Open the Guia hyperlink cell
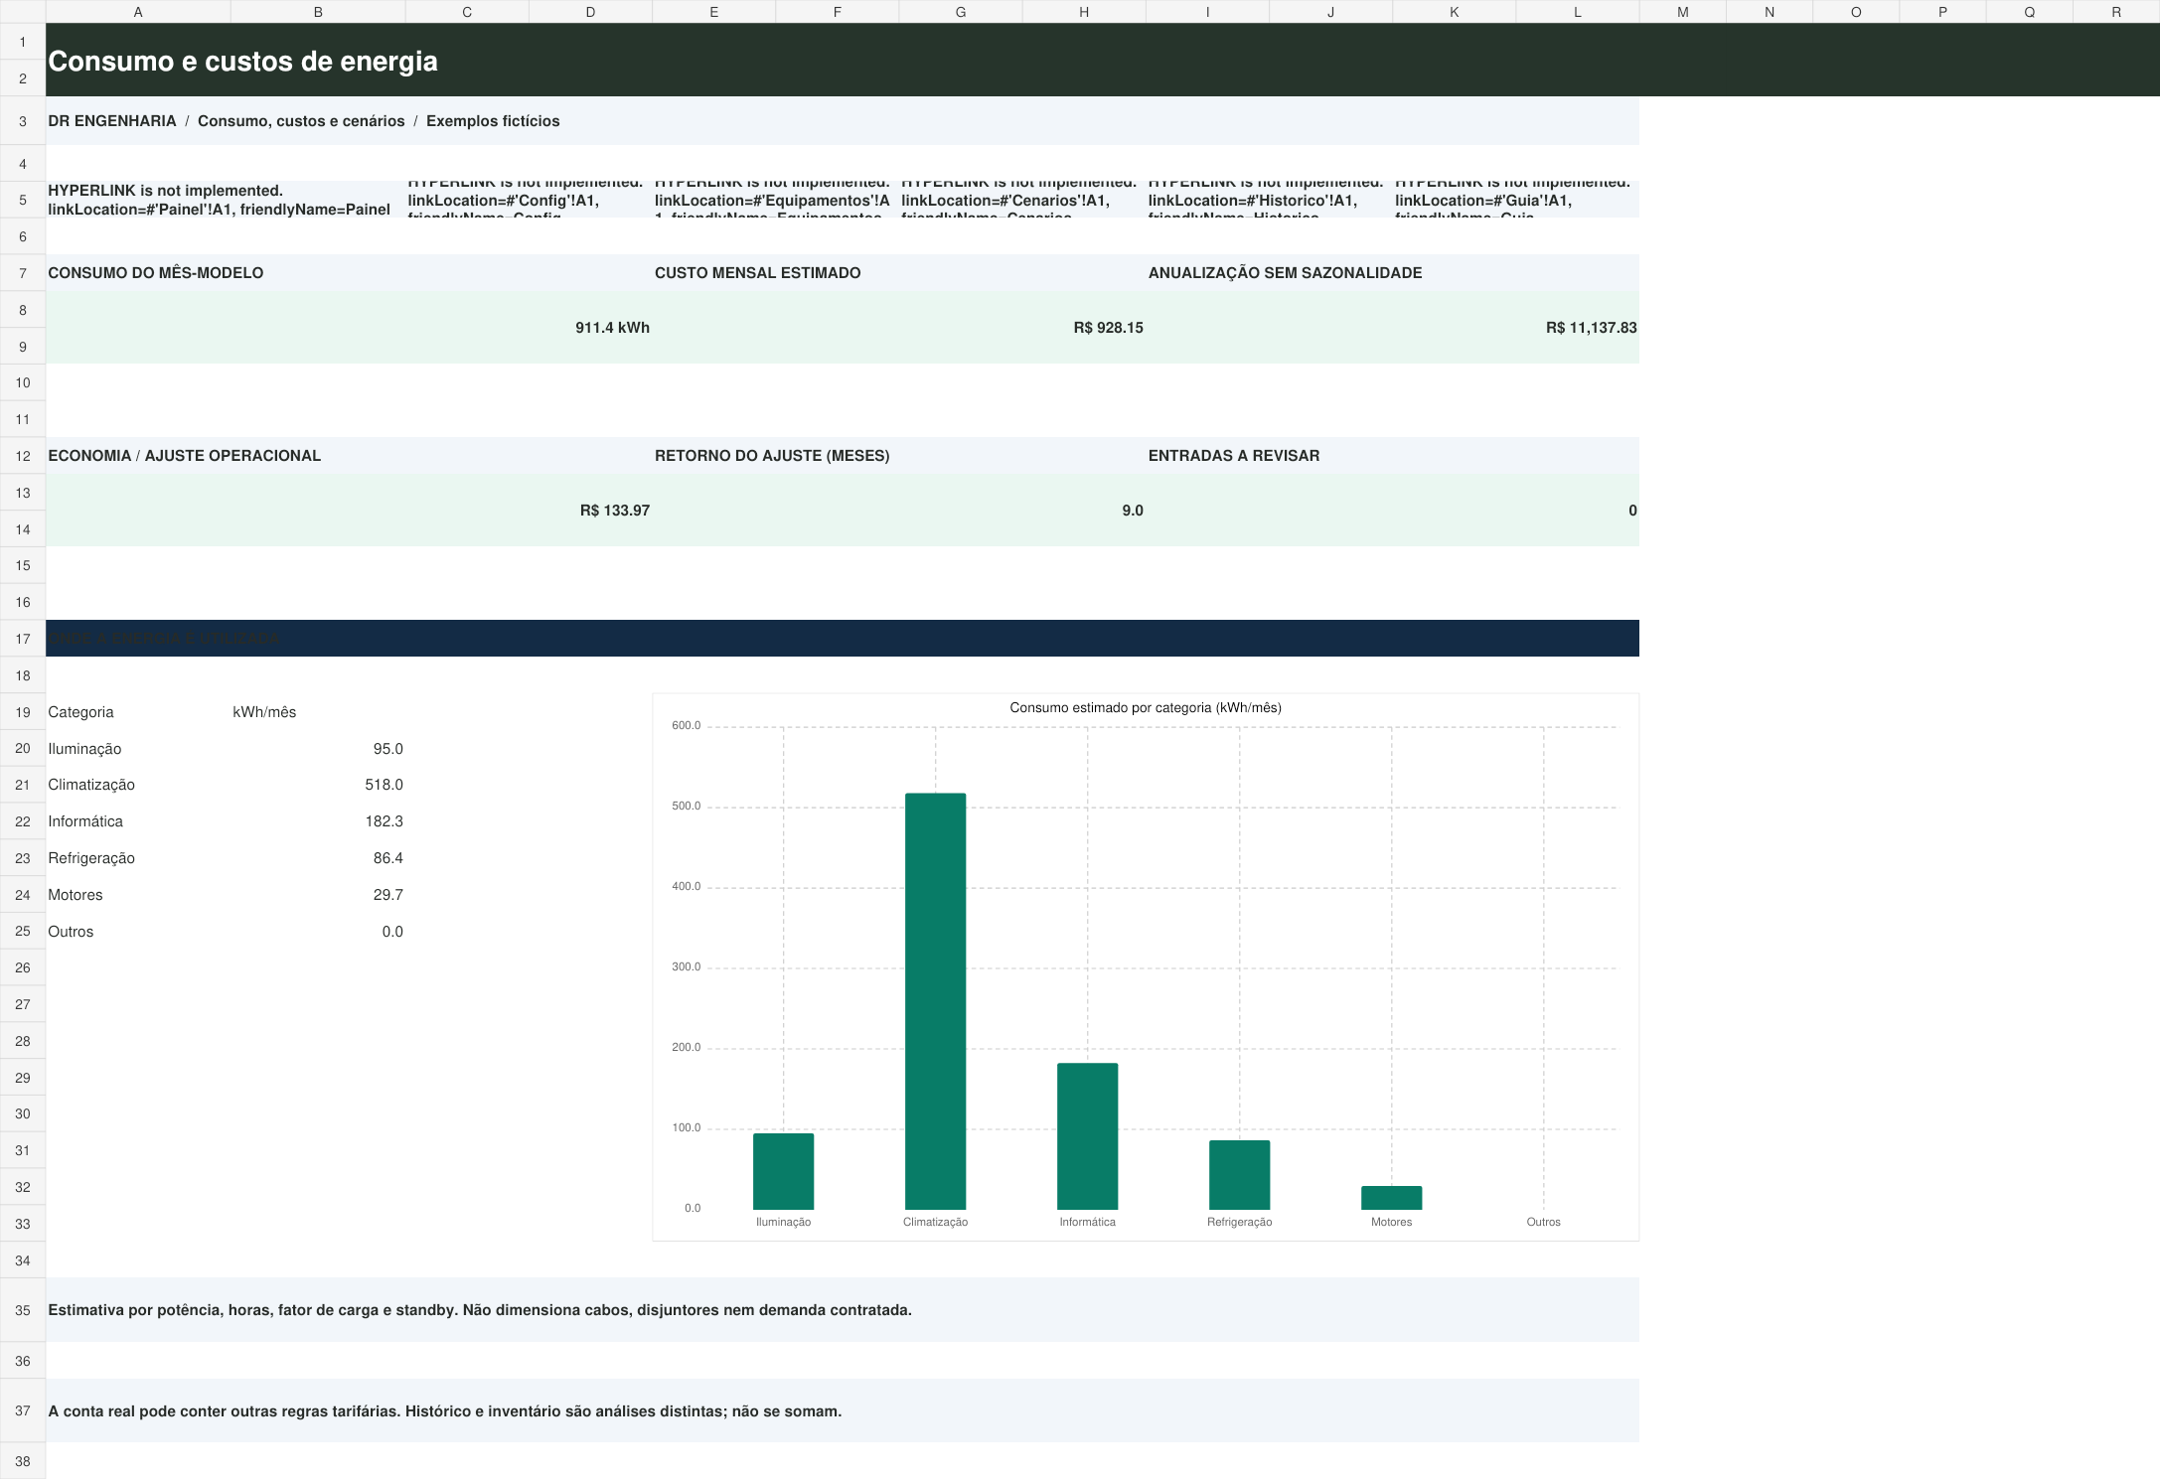2160x1479 pixels. click(1515, 200)
